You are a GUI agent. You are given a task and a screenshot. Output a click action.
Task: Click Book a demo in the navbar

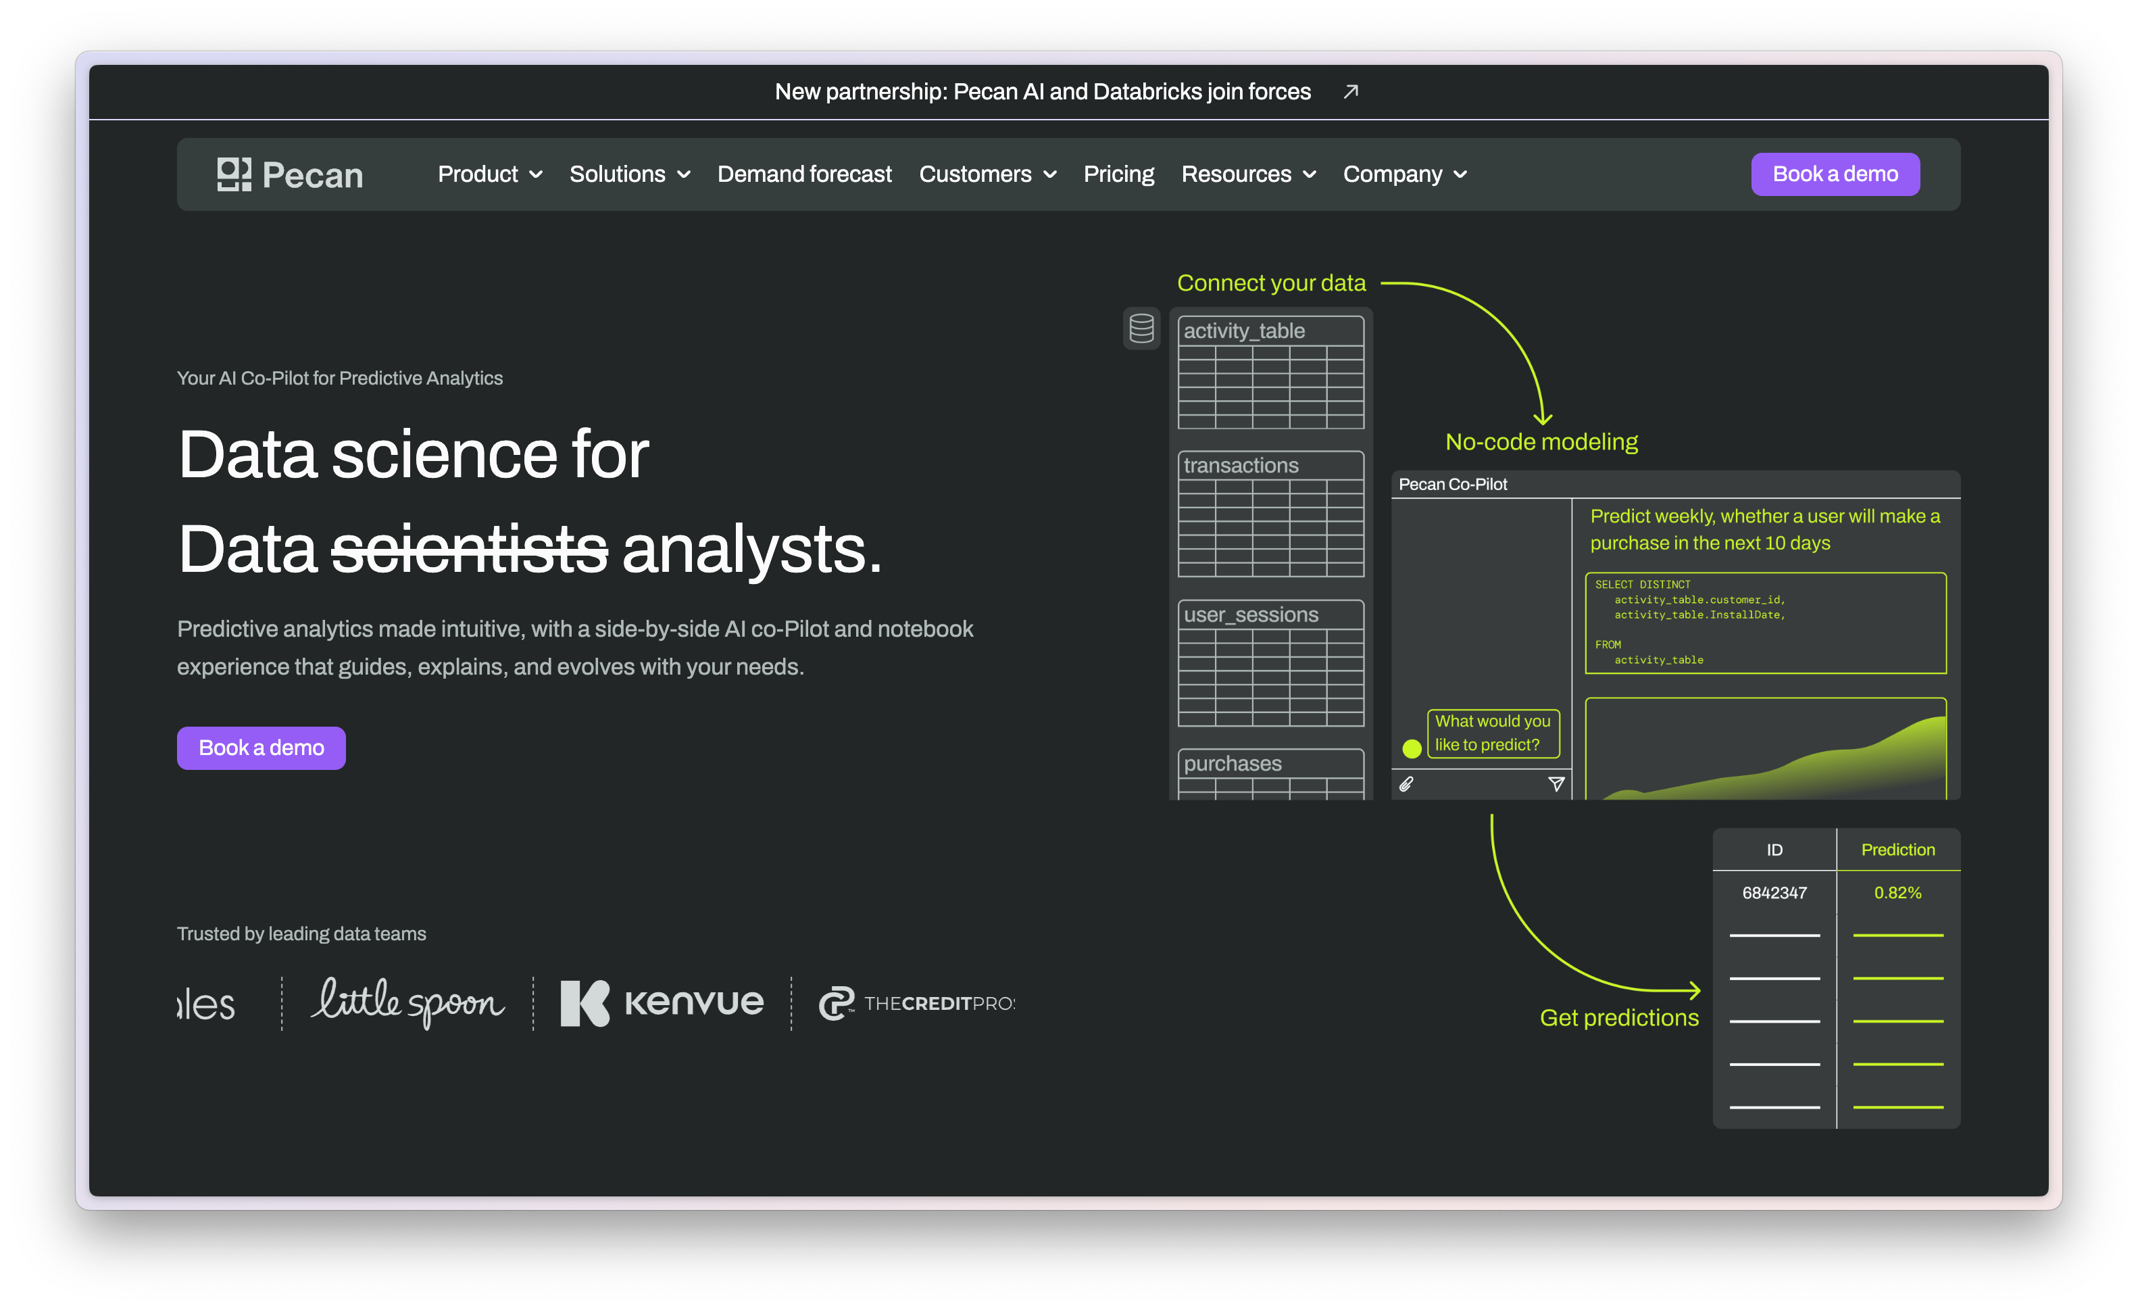coord(1835,174)
